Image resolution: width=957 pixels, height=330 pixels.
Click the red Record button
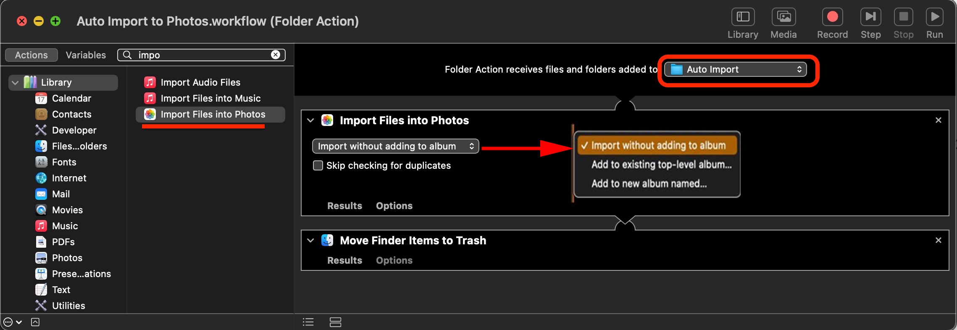point(831,18)
